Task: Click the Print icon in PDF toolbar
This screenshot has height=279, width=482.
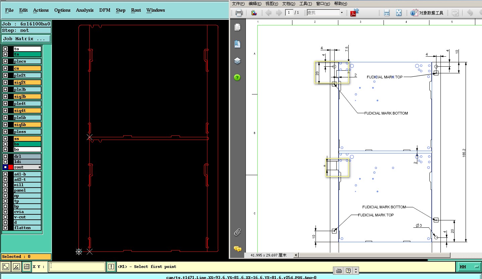Action: pos(239,13)
